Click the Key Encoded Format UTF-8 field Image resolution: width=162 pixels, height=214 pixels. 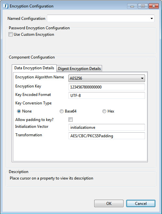click(x=107, y=95)
